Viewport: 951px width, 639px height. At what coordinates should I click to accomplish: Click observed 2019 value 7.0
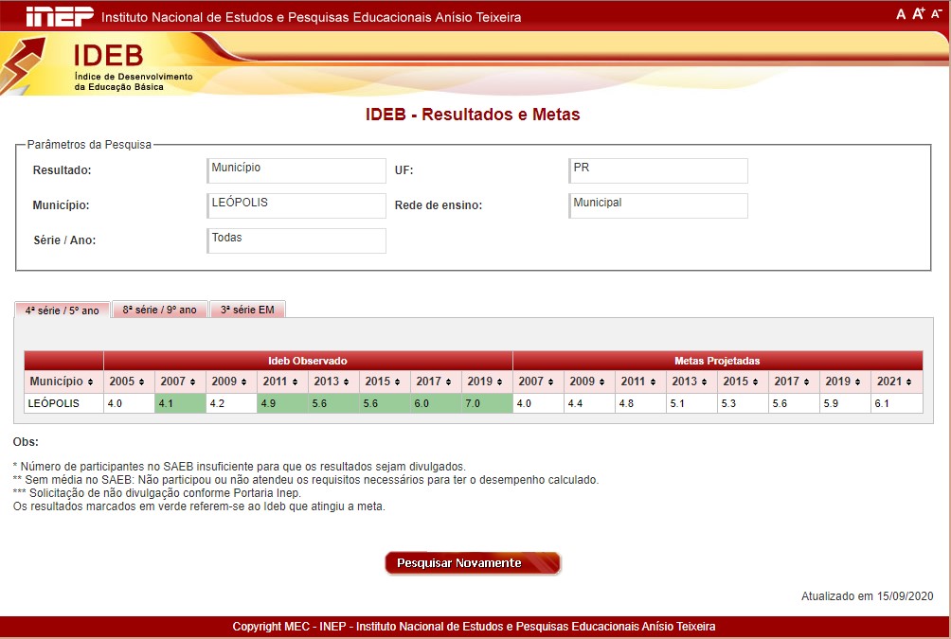487,403
